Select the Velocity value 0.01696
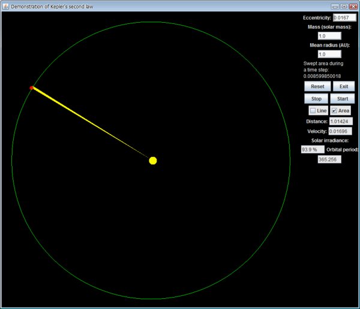The width and height of the screenshot is (360, 309). (340, 131)
